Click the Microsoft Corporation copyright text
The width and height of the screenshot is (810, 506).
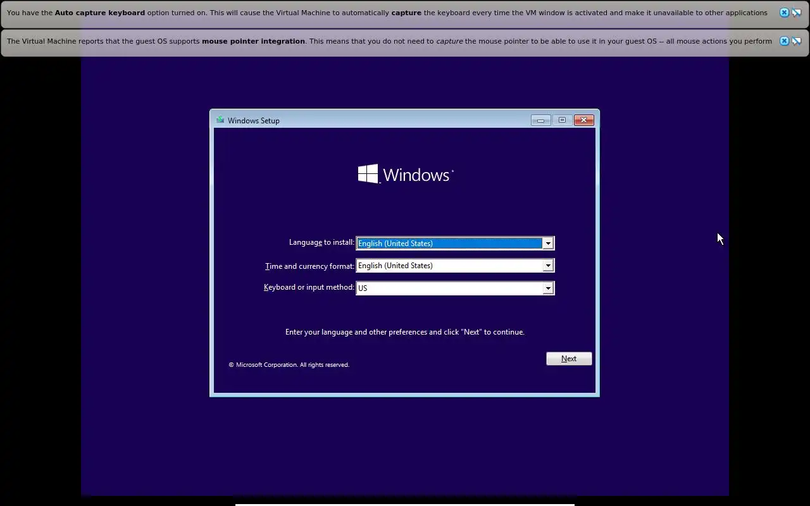point(289,365)
